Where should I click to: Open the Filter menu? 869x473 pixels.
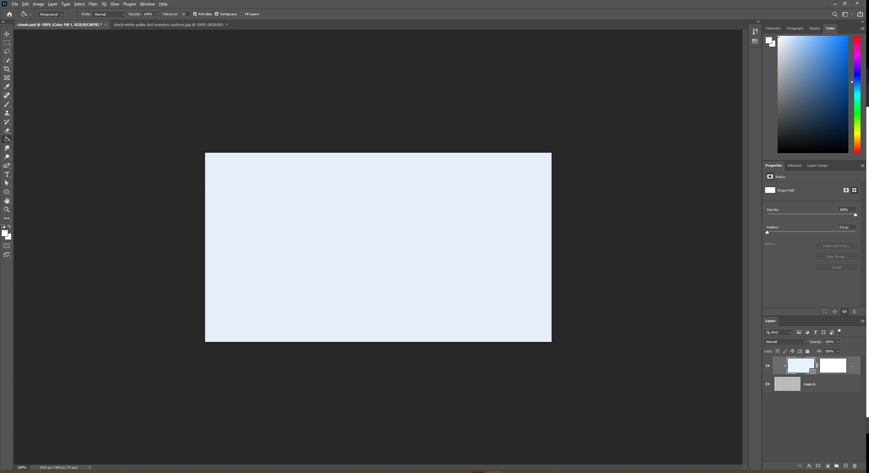[x=93, y=4]
